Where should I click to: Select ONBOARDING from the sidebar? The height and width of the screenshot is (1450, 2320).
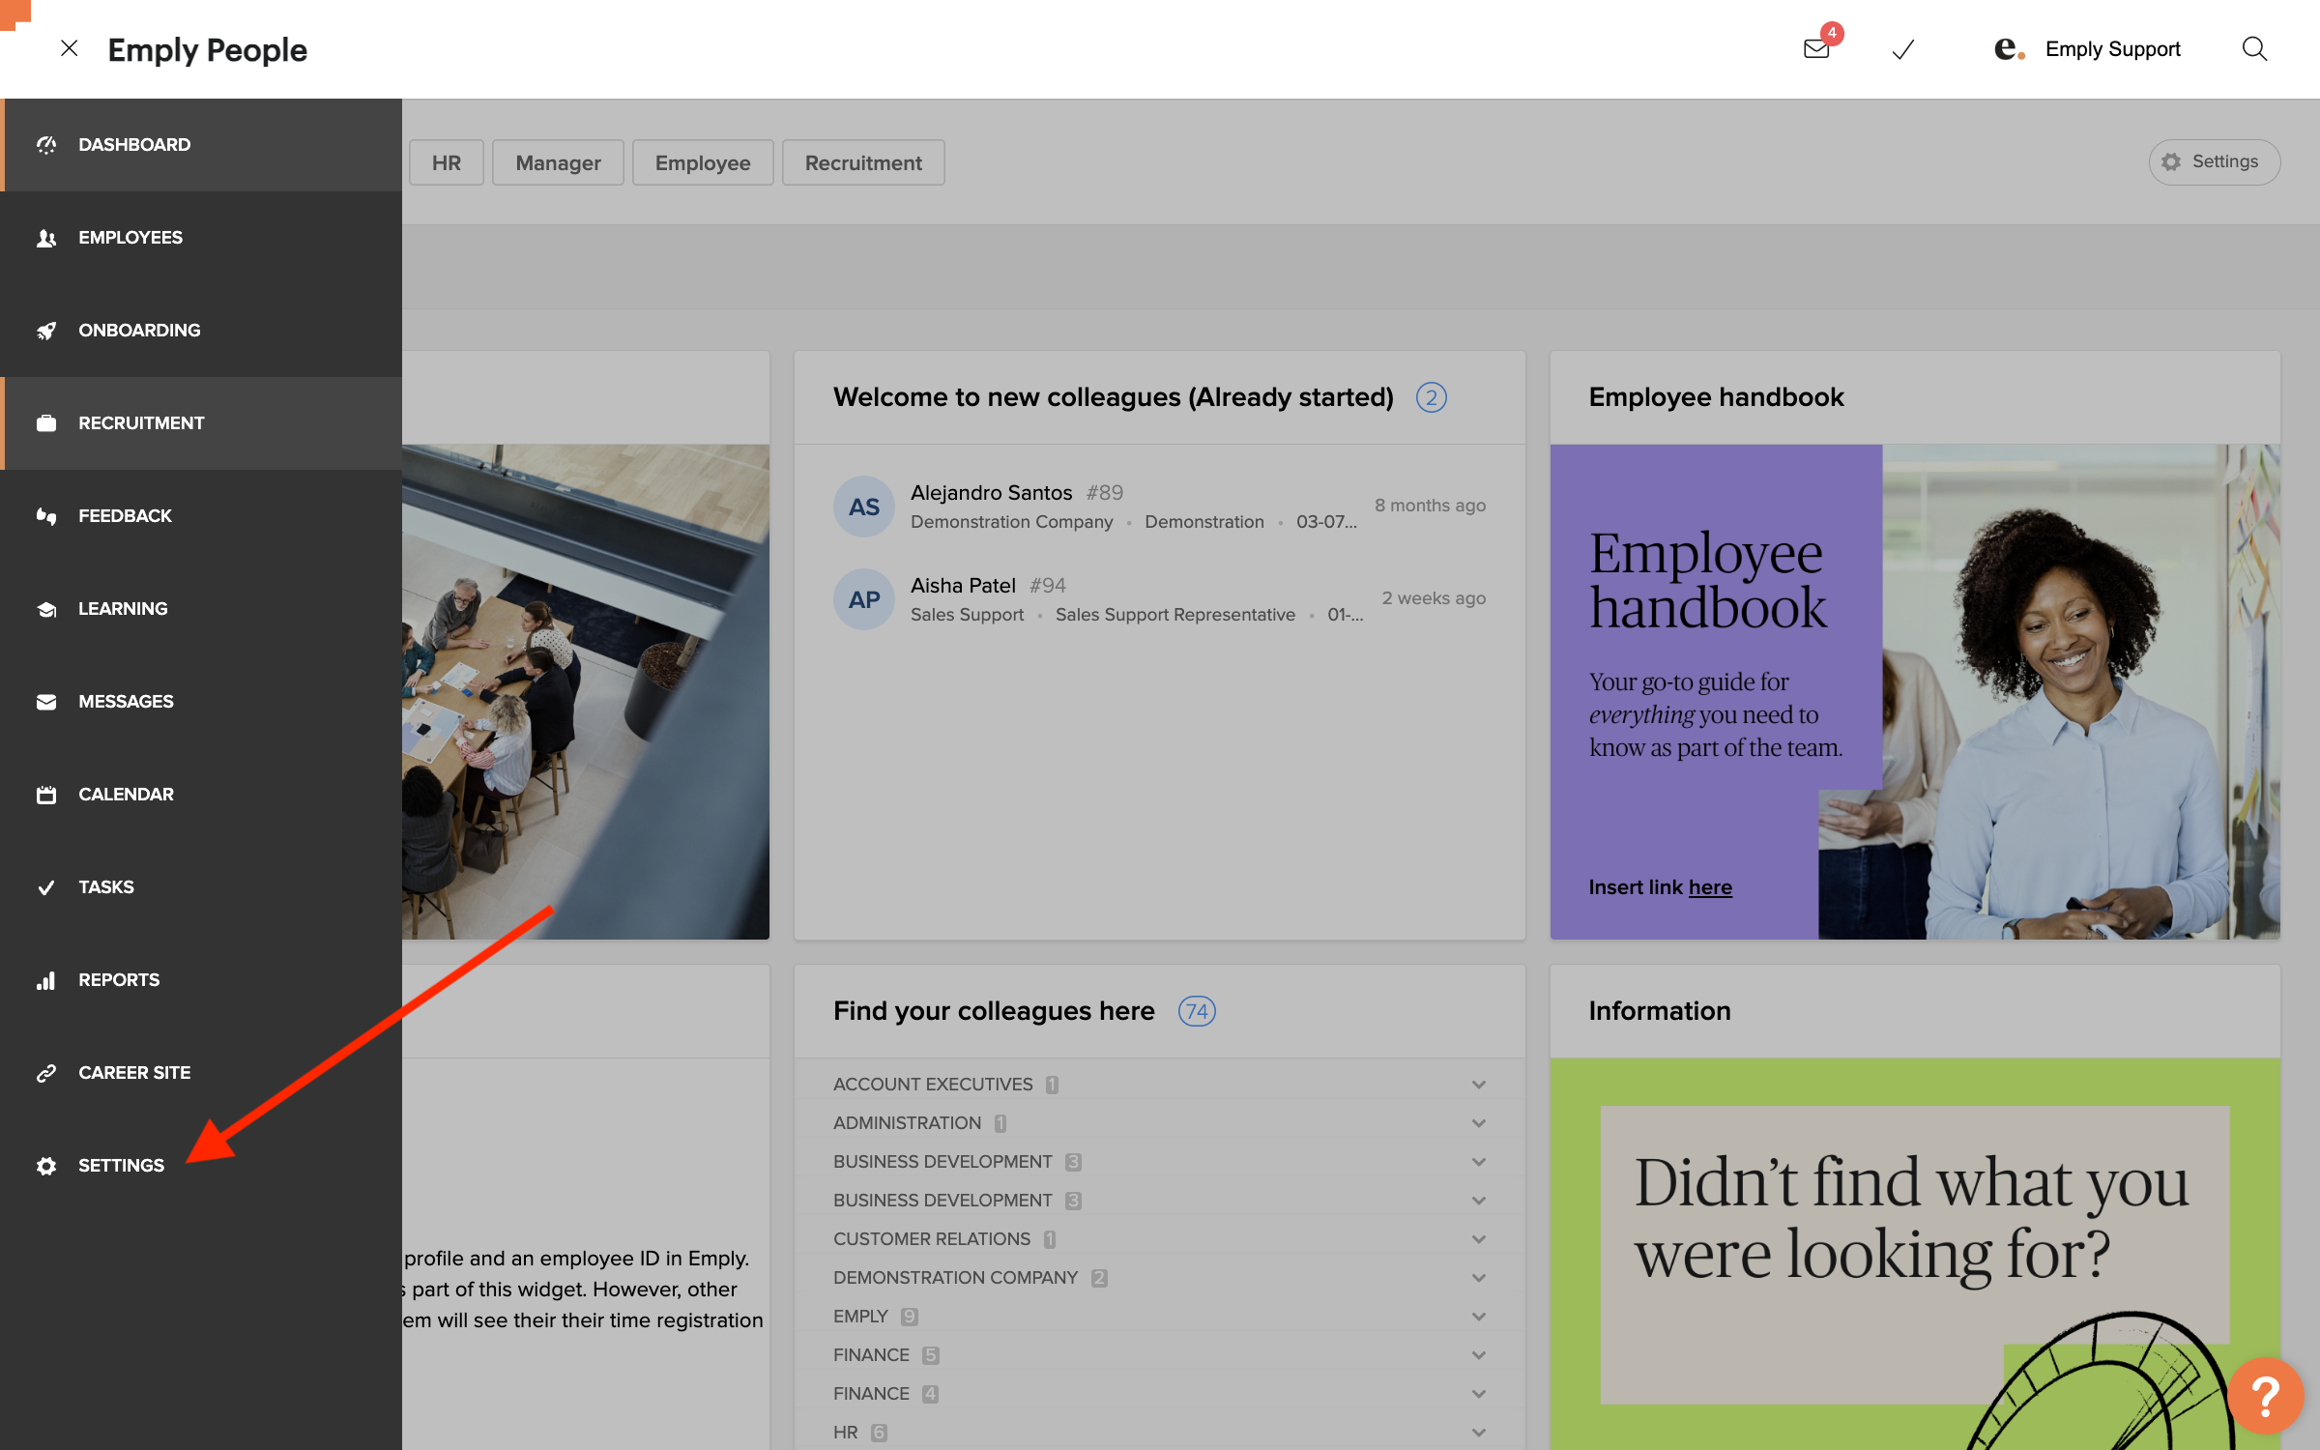(x=201, y=331)
